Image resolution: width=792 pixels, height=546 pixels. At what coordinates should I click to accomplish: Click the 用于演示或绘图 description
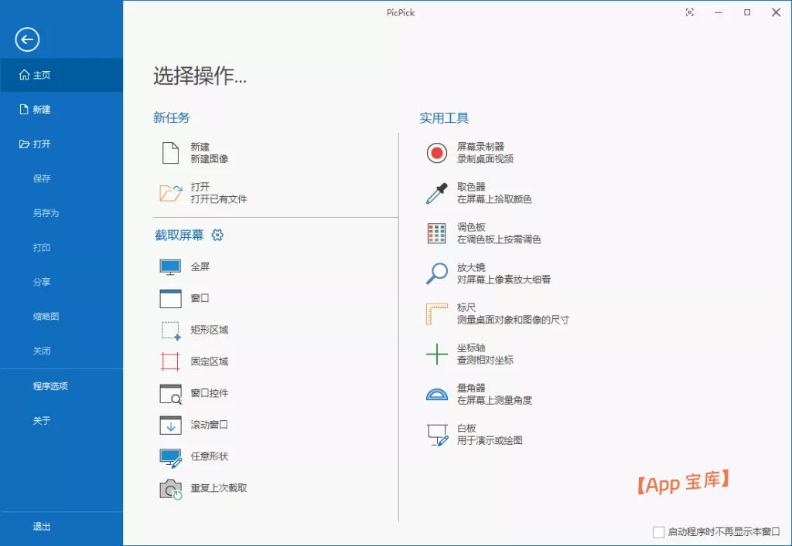(x=490, y=441)
